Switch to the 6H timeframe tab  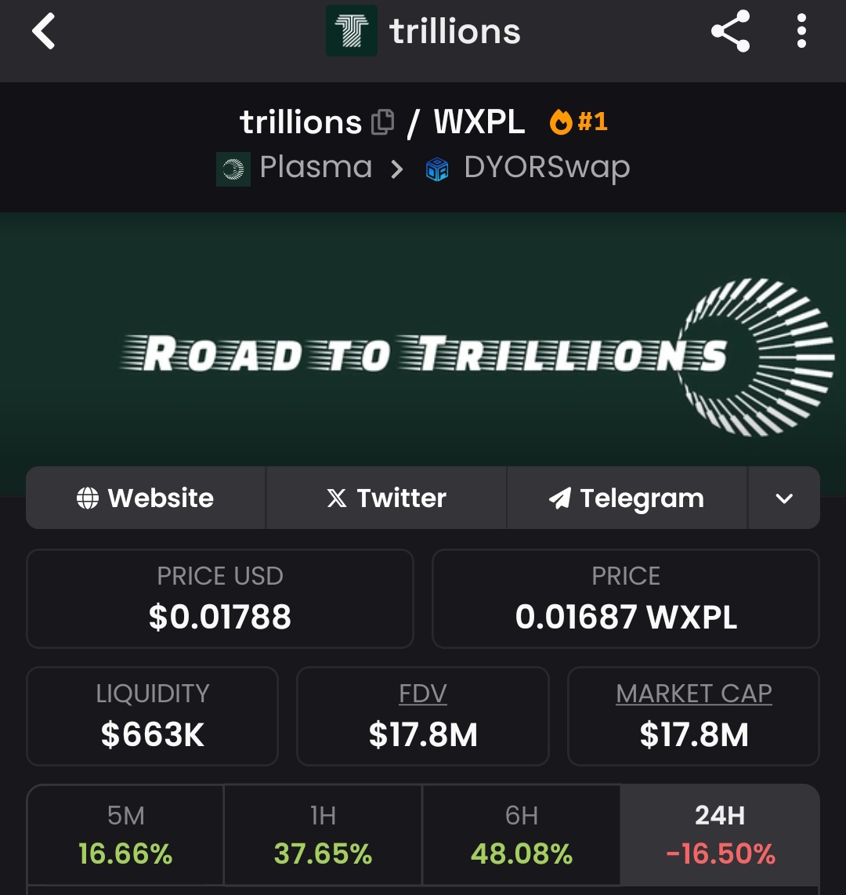click(x=521, y=836)
